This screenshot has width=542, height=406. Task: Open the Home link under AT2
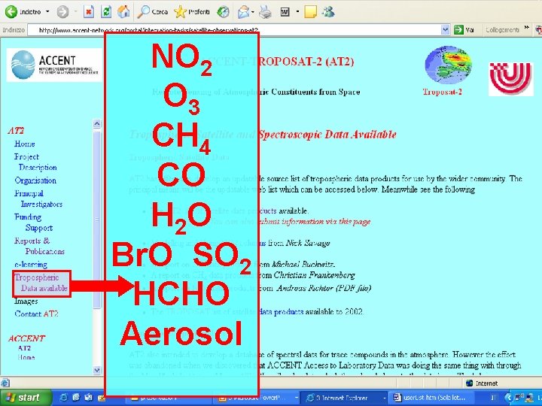(25, 144)
